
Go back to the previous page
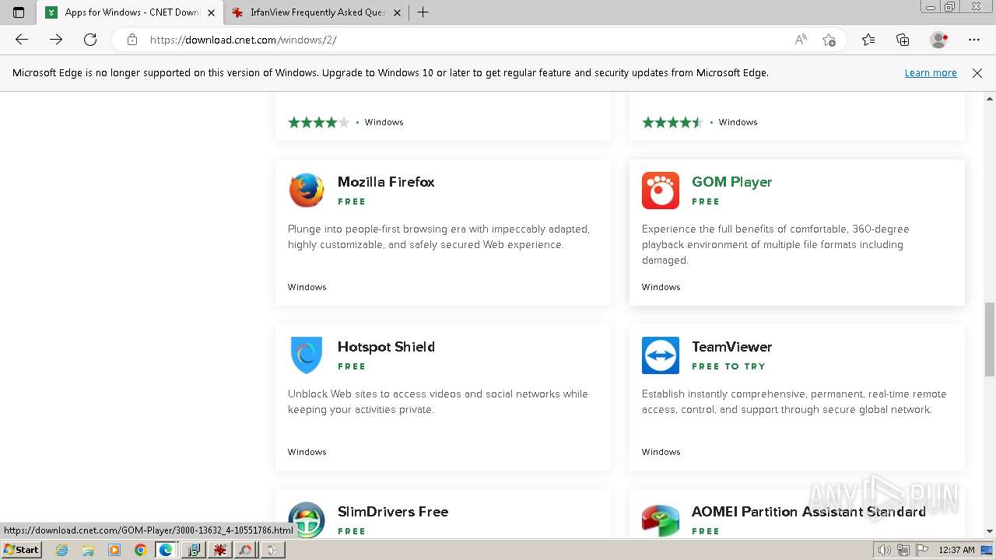coord(22,40)
